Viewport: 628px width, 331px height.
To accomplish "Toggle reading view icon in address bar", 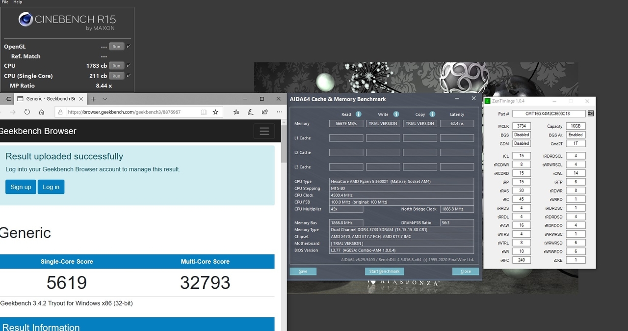I will coord(204,112).
